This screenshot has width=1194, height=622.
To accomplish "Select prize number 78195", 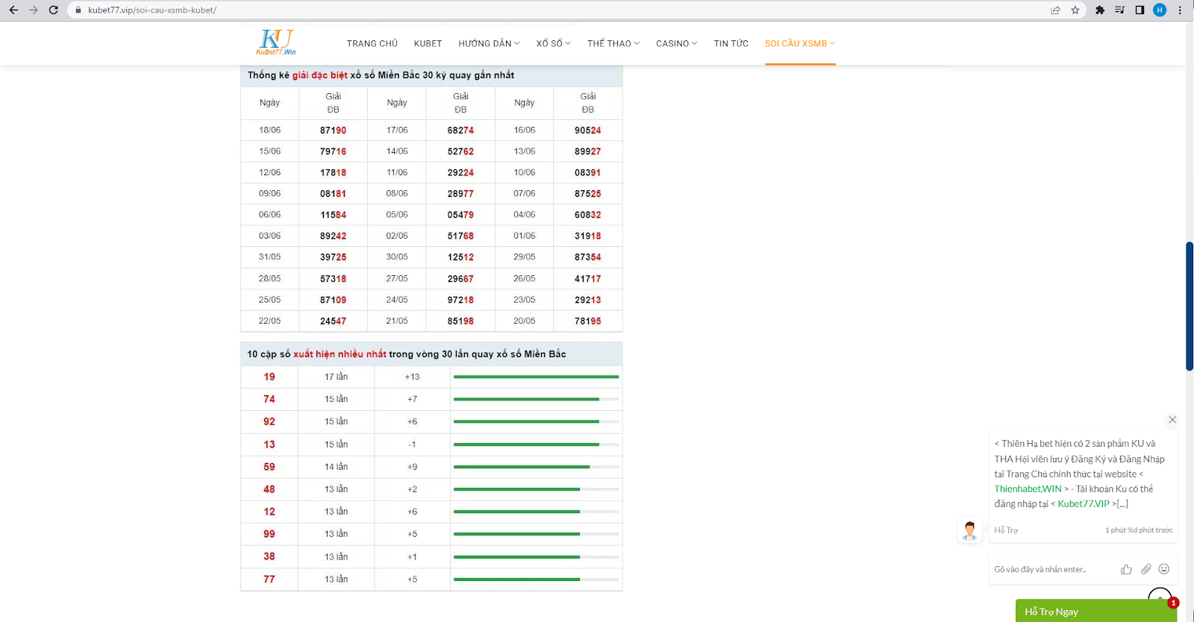I will 588,321.
